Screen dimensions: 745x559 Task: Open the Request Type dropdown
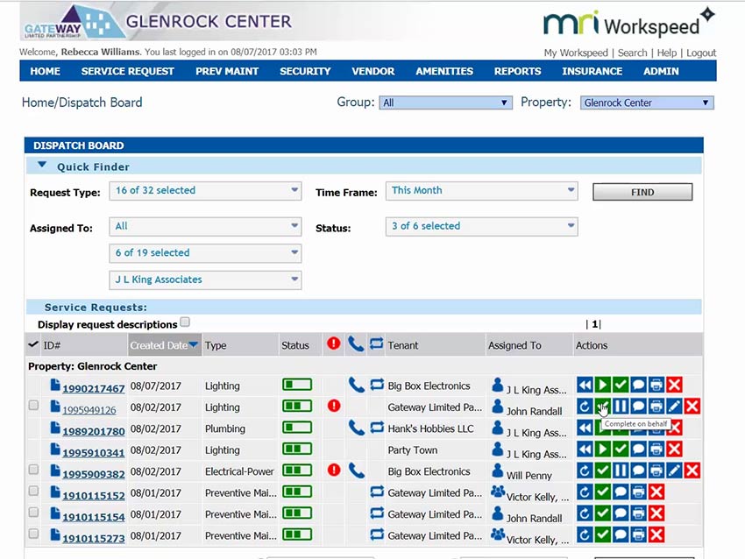pos(205,191)
